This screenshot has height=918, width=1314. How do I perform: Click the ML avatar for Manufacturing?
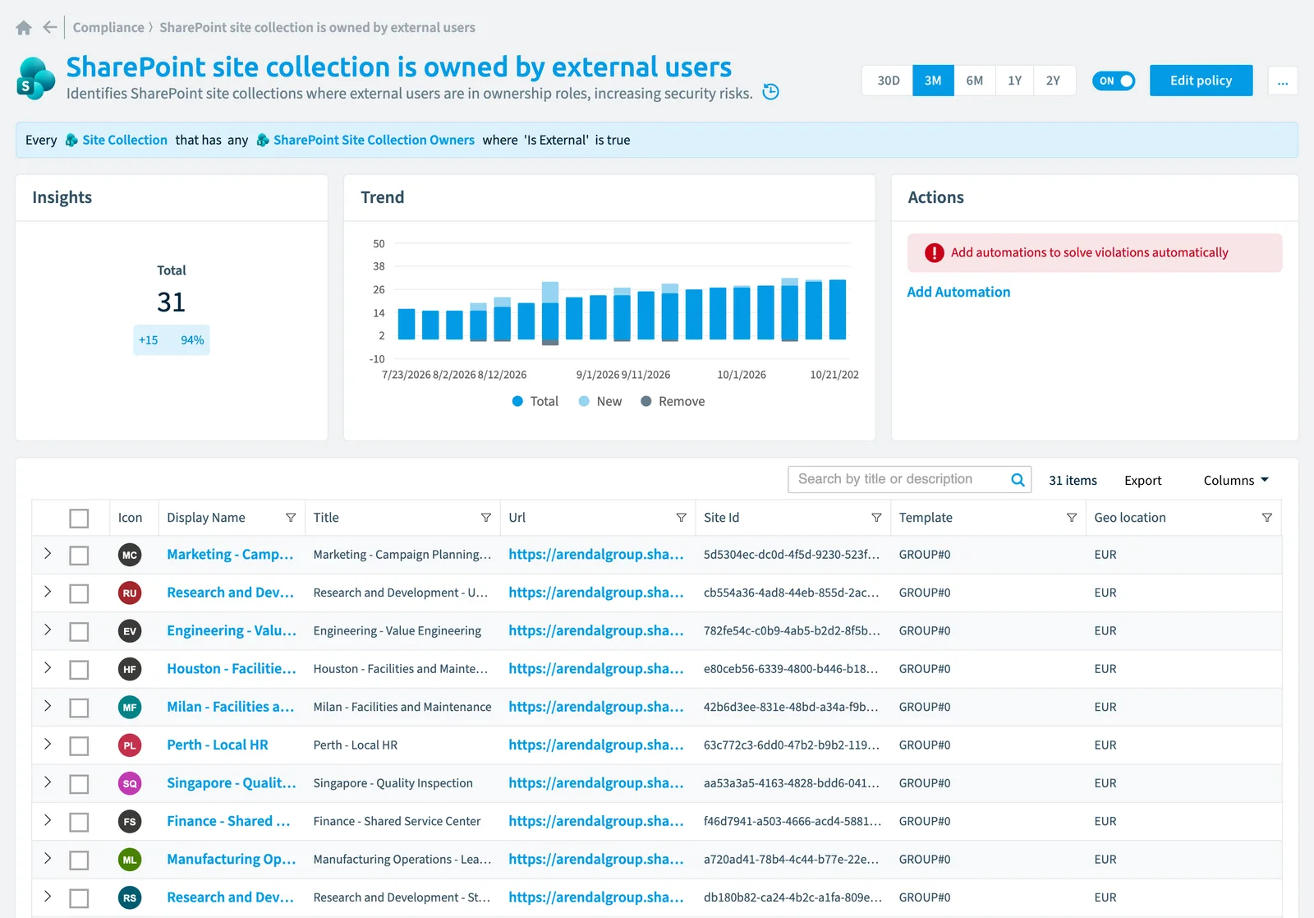[x=130, y=860]
